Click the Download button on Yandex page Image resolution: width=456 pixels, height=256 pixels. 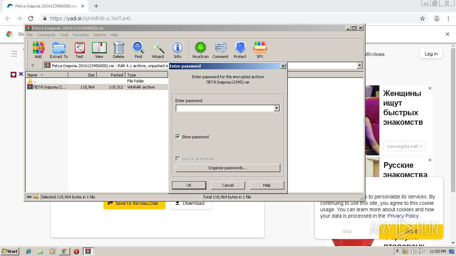pos(191,203)
